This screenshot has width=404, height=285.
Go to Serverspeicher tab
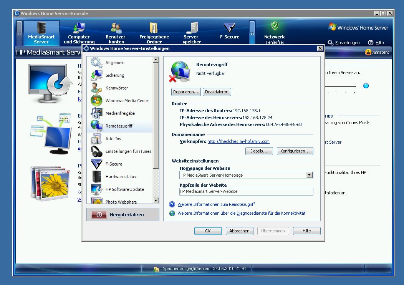coord(192,33)
